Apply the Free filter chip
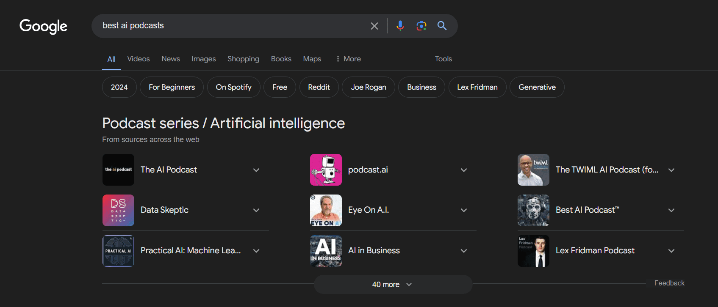The image size is (718, 307). [x=280, y=87]
